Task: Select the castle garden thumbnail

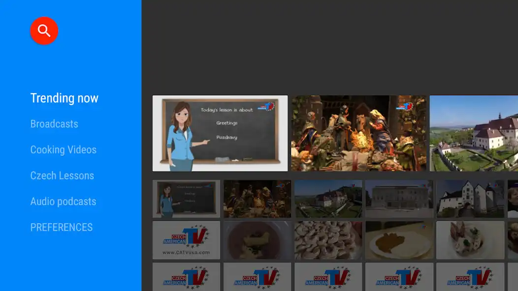Action: (x=328, y=199)
